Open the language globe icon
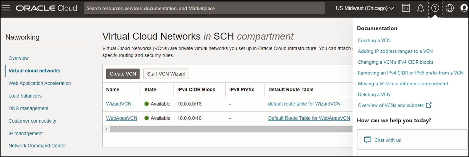Viewport: 469px width, 157px height. pos(450,8)
